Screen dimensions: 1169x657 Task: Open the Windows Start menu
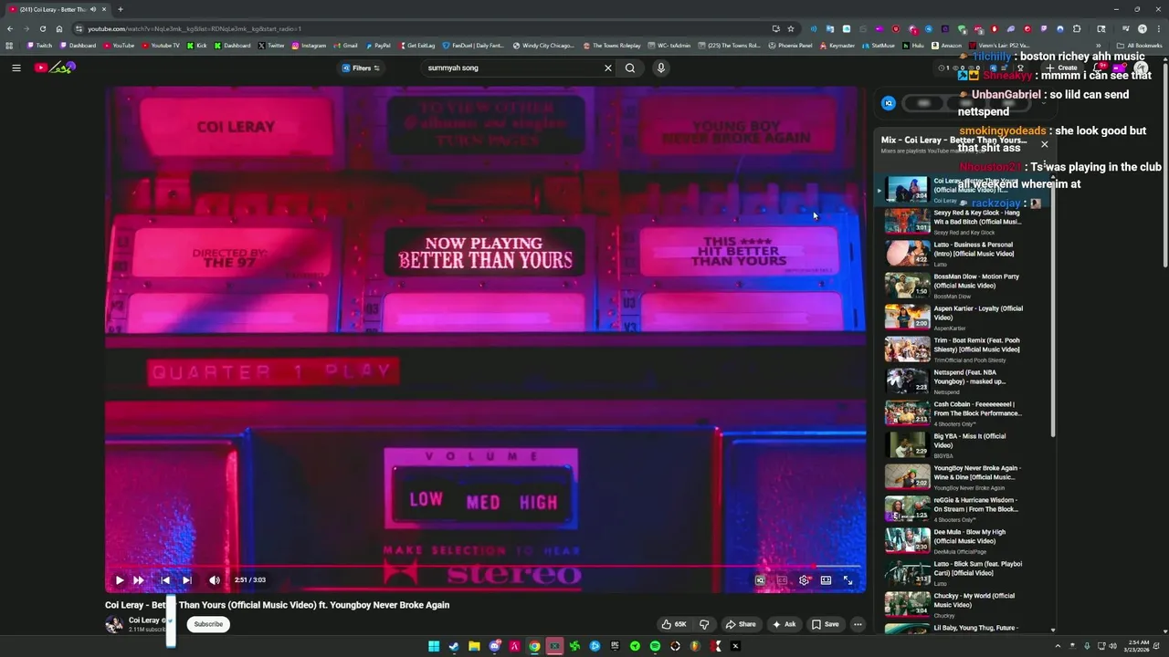click(434, 646)
